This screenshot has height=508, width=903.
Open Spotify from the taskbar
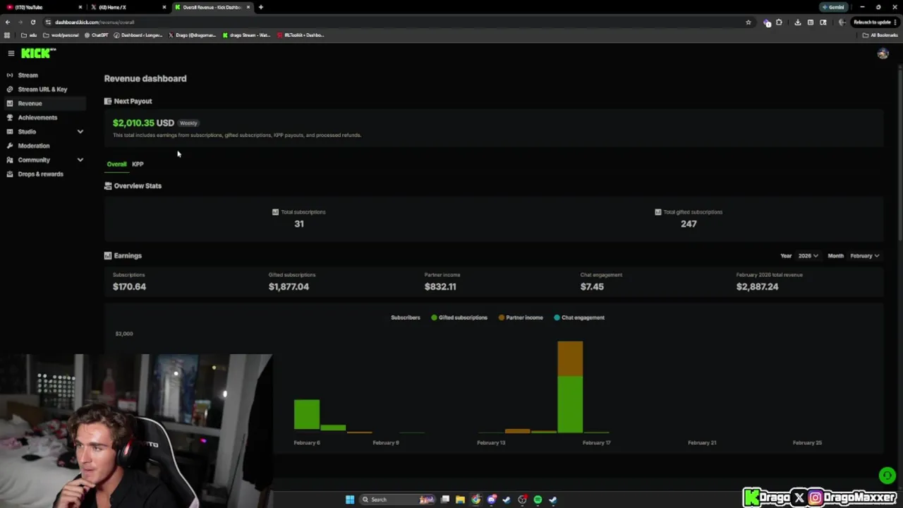[x=538, y=500]
